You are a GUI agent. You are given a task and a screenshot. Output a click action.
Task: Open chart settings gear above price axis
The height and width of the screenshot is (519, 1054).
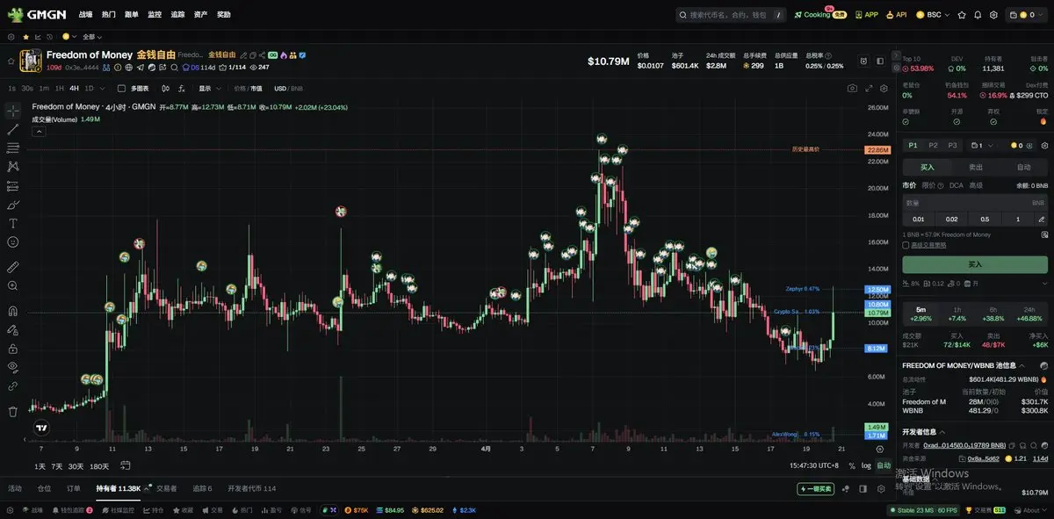[884, 88]
